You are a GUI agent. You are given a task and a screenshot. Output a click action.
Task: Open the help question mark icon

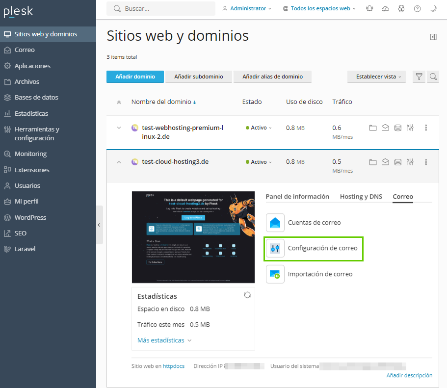click(418, 9)
